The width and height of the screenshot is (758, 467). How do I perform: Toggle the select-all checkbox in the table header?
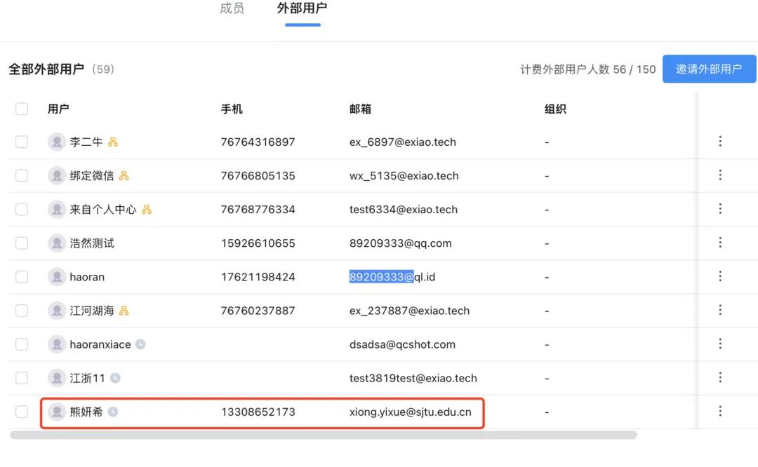click(x=22, y=109)
